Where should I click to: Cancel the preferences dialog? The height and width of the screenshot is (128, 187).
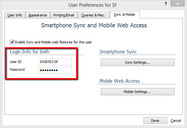click(176, 121)
